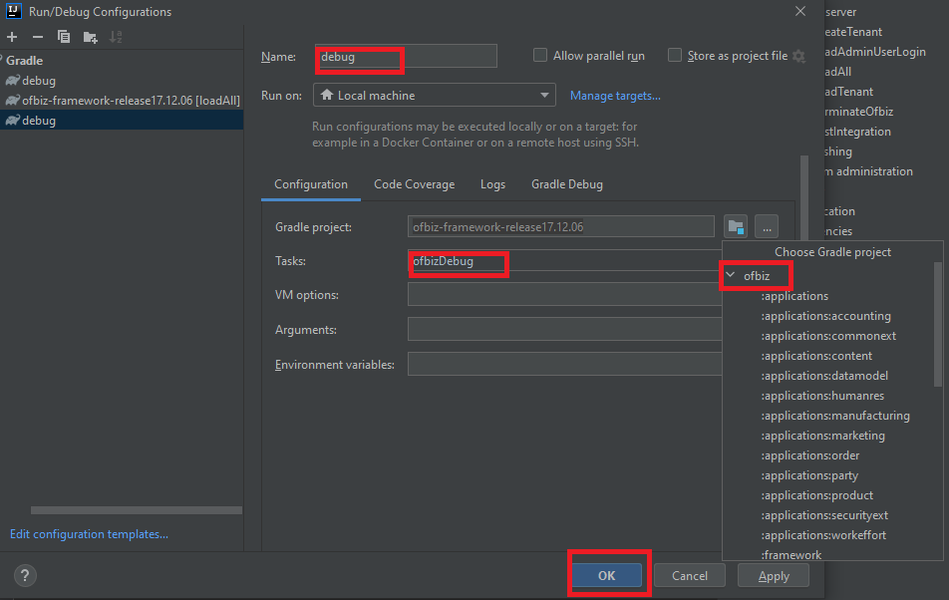Viewport: 949px width, 600px height.
Task: Enable Allow parallel run checkbox
Action: click(540, 56)
